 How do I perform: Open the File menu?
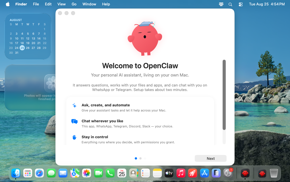(x=36, y=4)
